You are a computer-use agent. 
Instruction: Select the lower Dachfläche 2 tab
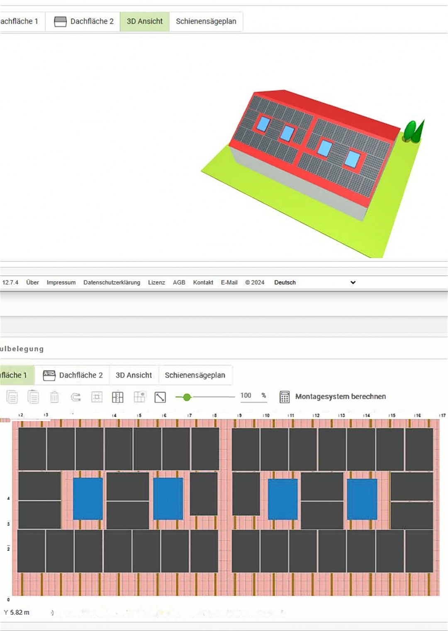click(x=73, y=375)
